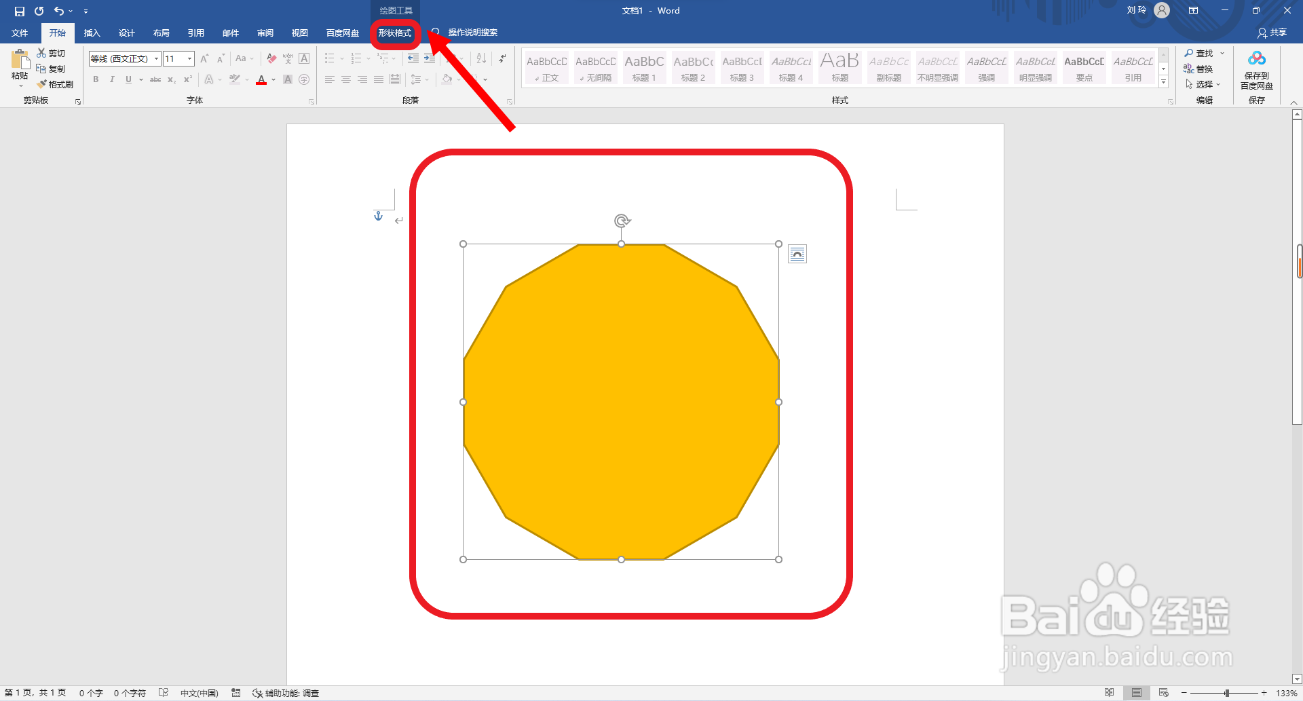Switch to the 设计 Design tab
This screenshot has height=701, width=1303.
click(x=126, y=33)
